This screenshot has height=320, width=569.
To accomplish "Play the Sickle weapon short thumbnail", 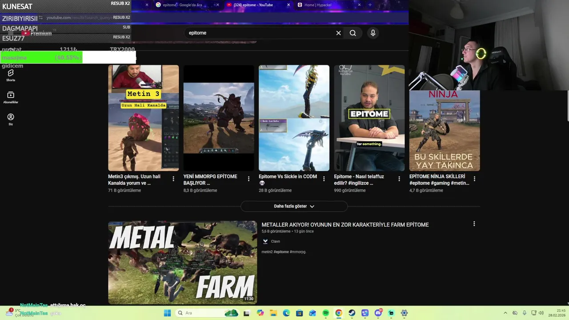I will point(294,118).
